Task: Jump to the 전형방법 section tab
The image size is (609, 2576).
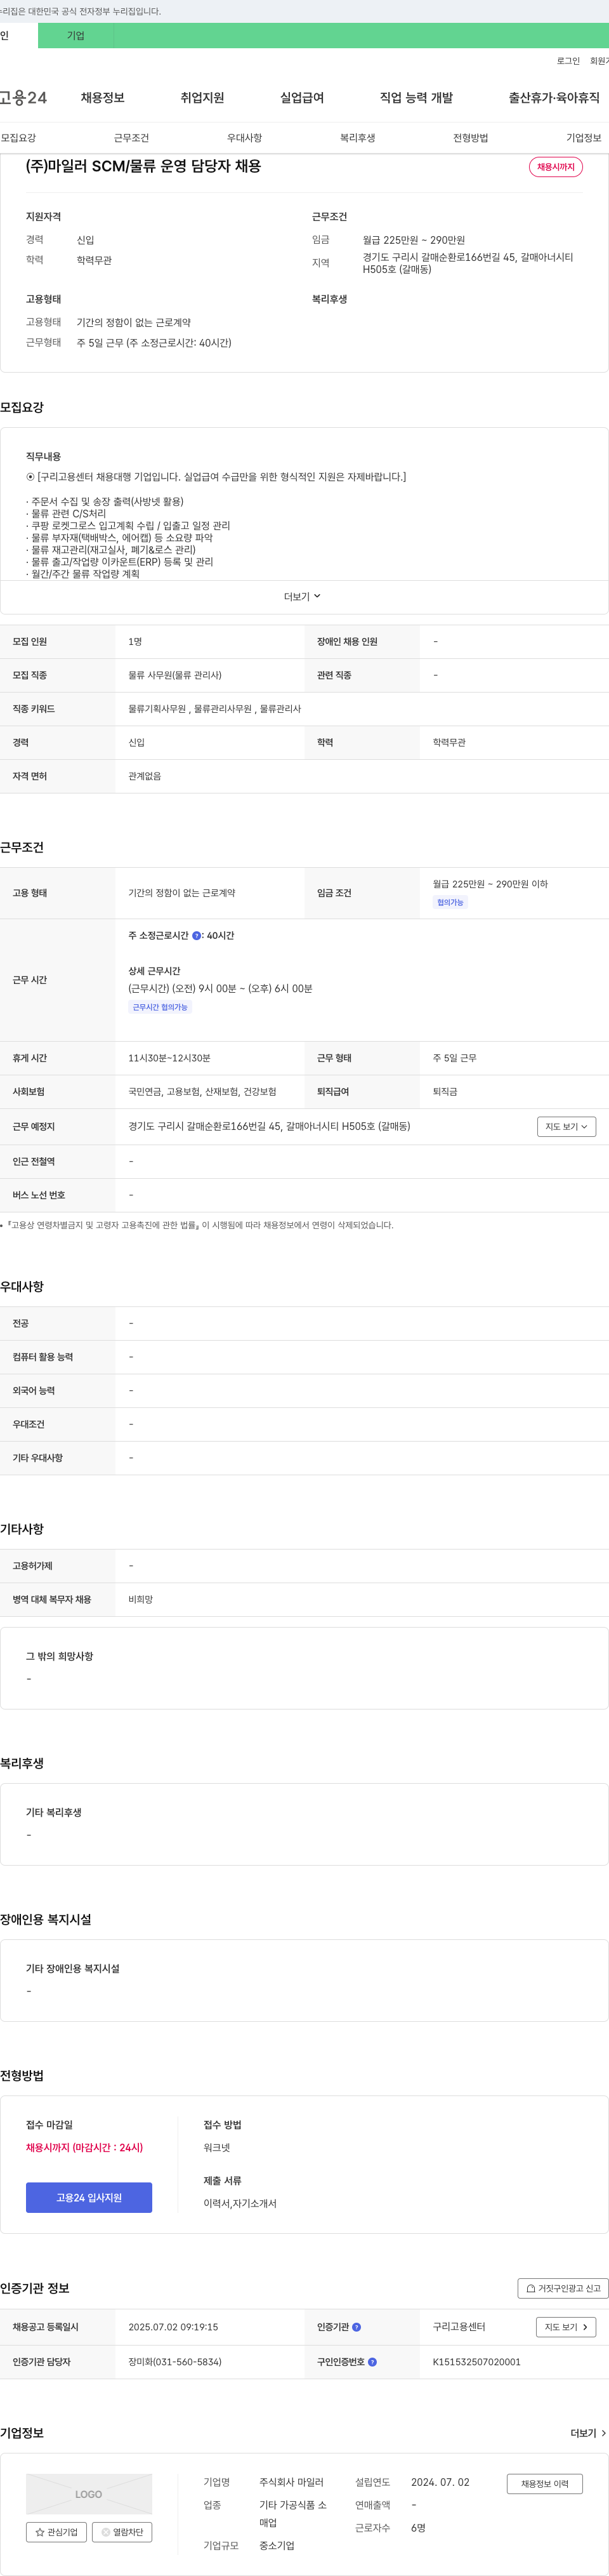Action: (x=471, y=138)
